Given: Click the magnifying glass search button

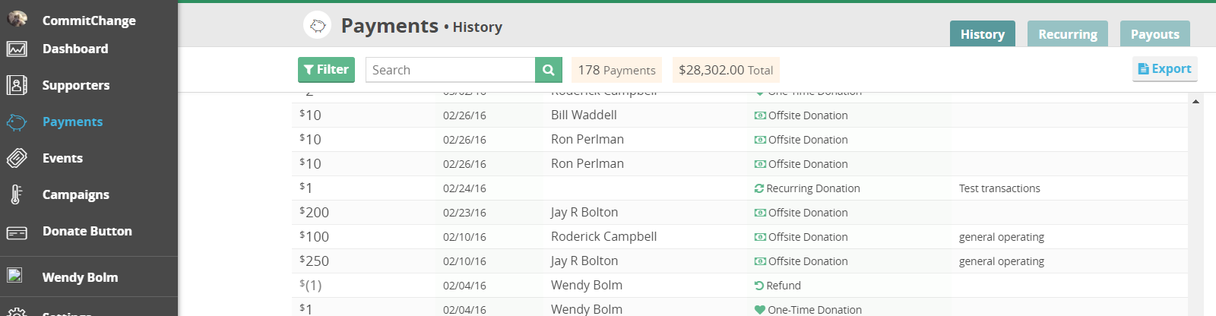Looking at the screenshot, I should pos(549,70).
